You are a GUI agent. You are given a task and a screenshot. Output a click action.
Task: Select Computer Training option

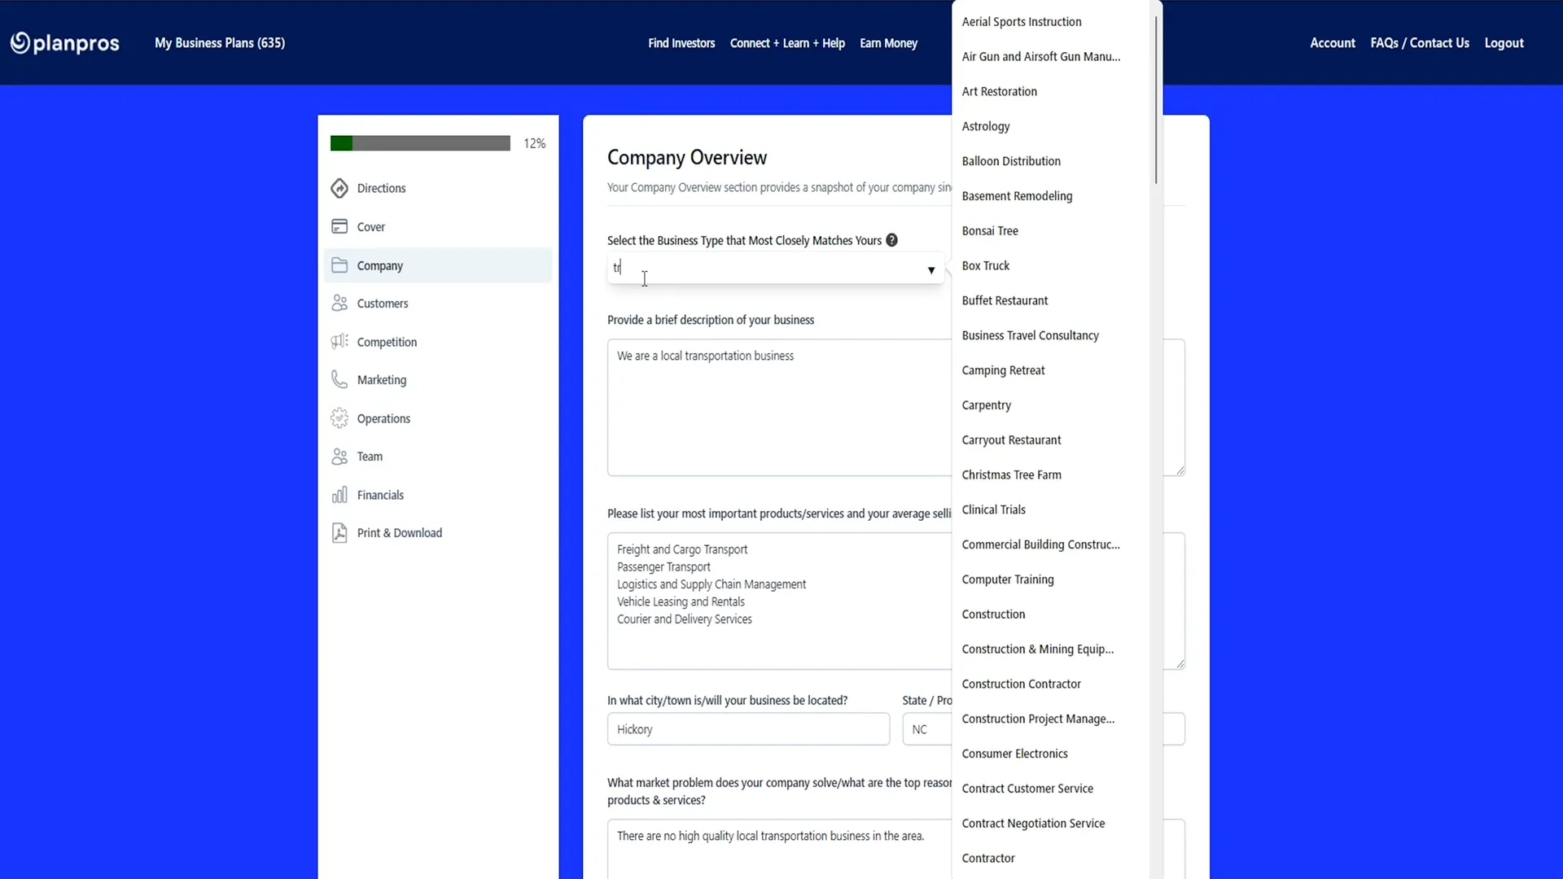click(1050, 579)
